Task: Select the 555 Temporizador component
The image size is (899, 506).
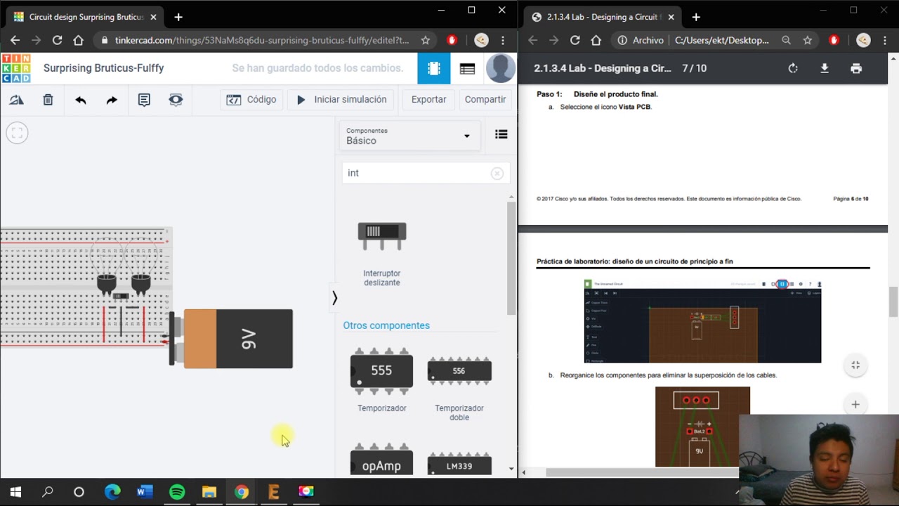Action: (381, 379)
